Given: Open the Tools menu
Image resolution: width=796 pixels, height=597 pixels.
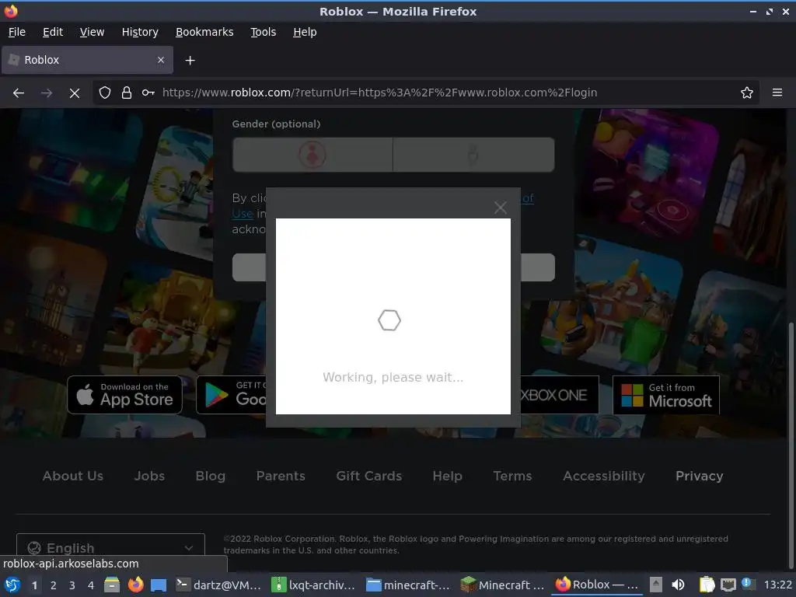Looking at the screenshot, I should click(263, 32).
